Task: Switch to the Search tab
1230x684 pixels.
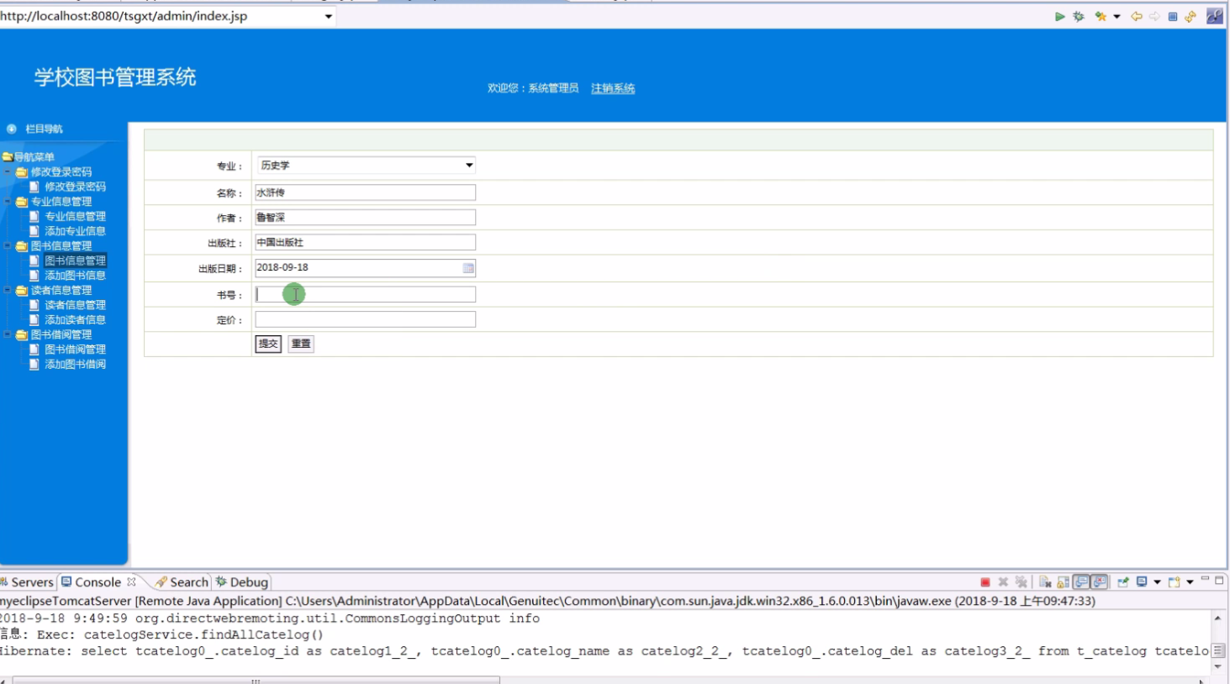Action: pyautogui.click(x=182, y=581)
